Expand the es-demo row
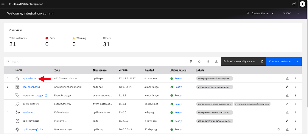The height and width of the screenshot is (135, 308). tap(8, 112)
